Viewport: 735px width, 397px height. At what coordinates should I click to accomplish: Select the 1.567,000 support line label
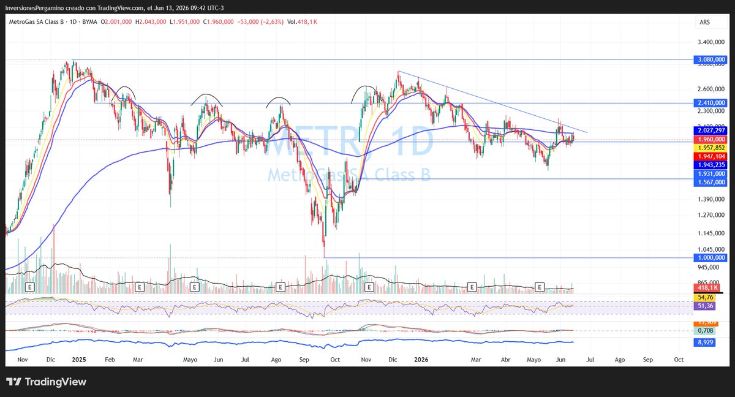click(710, 182)
